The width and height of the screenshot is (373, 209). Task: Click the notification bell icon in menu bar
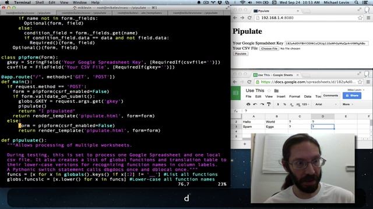[199, 2]
